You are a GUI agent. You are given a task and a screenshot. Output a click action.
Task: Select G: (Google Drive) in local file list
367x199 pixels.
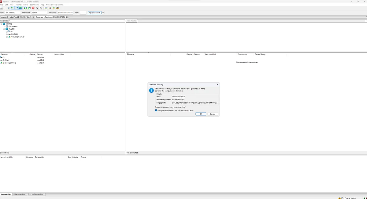click(x=9, y=63)
